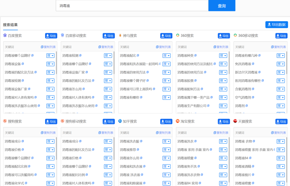
Task: Click keyword text 消毒液84 家用 in Taobao list
Action: coord(187,183)
